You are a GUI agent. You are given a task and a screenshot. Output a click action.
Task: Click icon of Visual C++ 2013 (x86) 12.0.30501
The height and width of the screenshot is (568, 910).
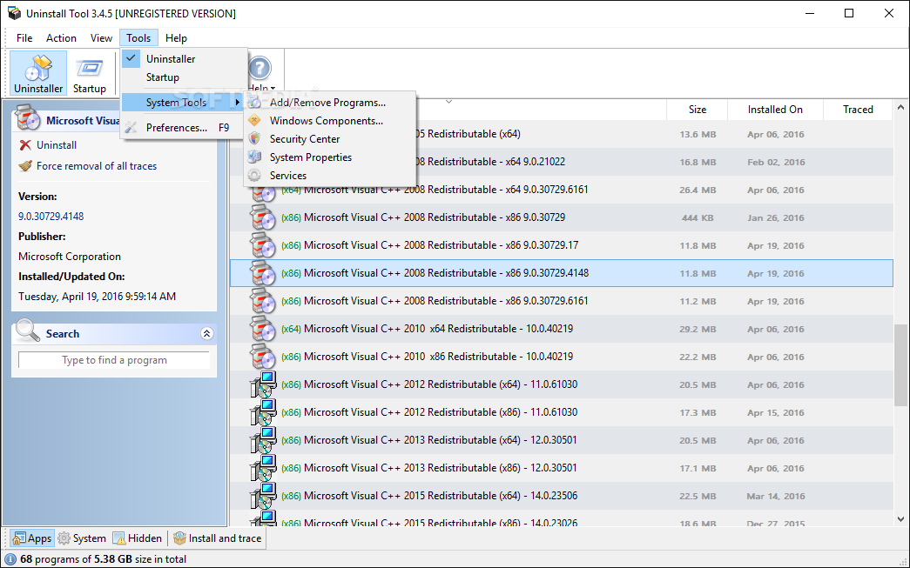pyautogui.click(x=262, y=468)
